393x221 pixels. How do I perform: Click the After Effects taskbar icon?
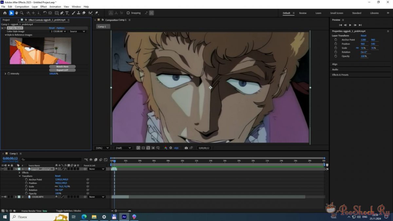click(124, 217)
